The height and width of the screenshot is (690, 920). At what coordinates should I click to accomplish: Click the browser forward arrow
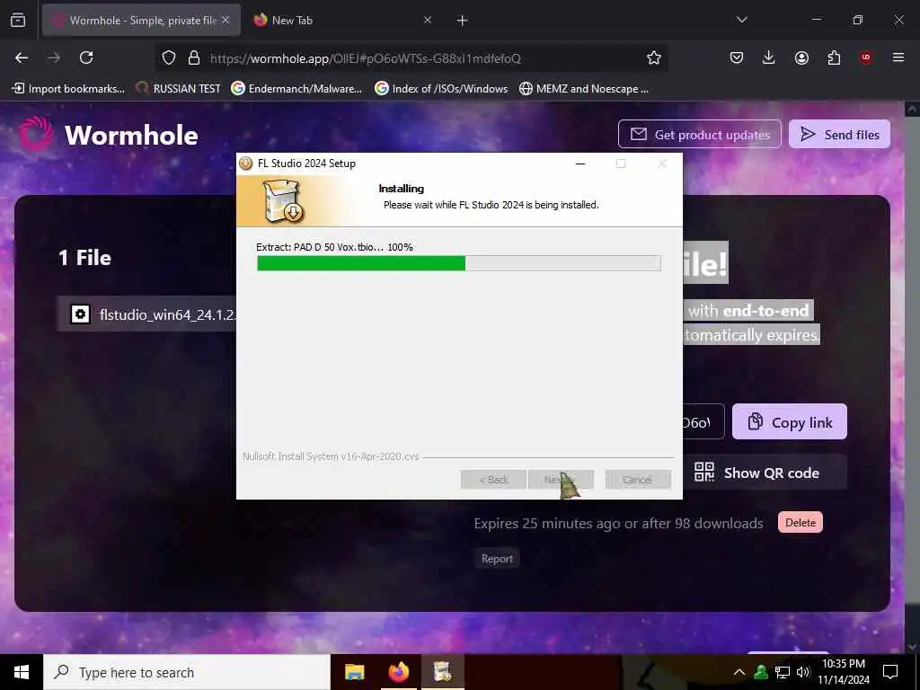(54, 57)
